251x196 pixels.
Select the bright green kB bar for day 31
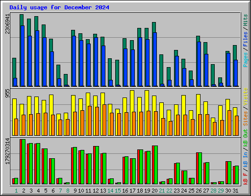pos(237,175)
